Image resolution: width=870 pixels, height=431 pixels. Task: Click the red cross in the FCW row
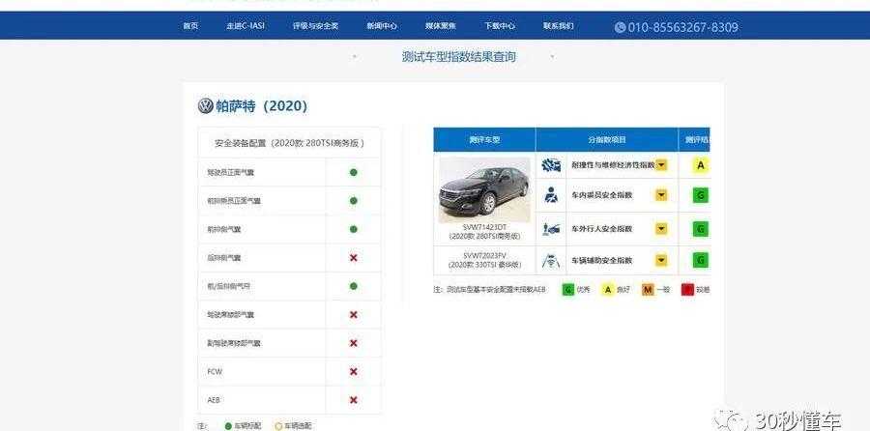click(x=354, y=372)
